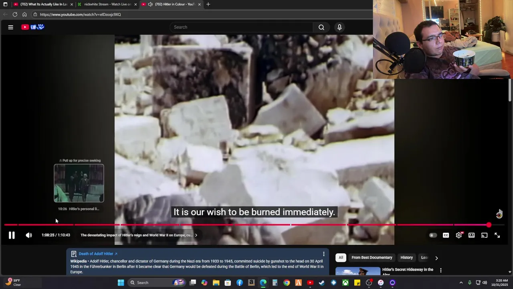
Task: Reload the current page
Action: (x=15, y=14)
